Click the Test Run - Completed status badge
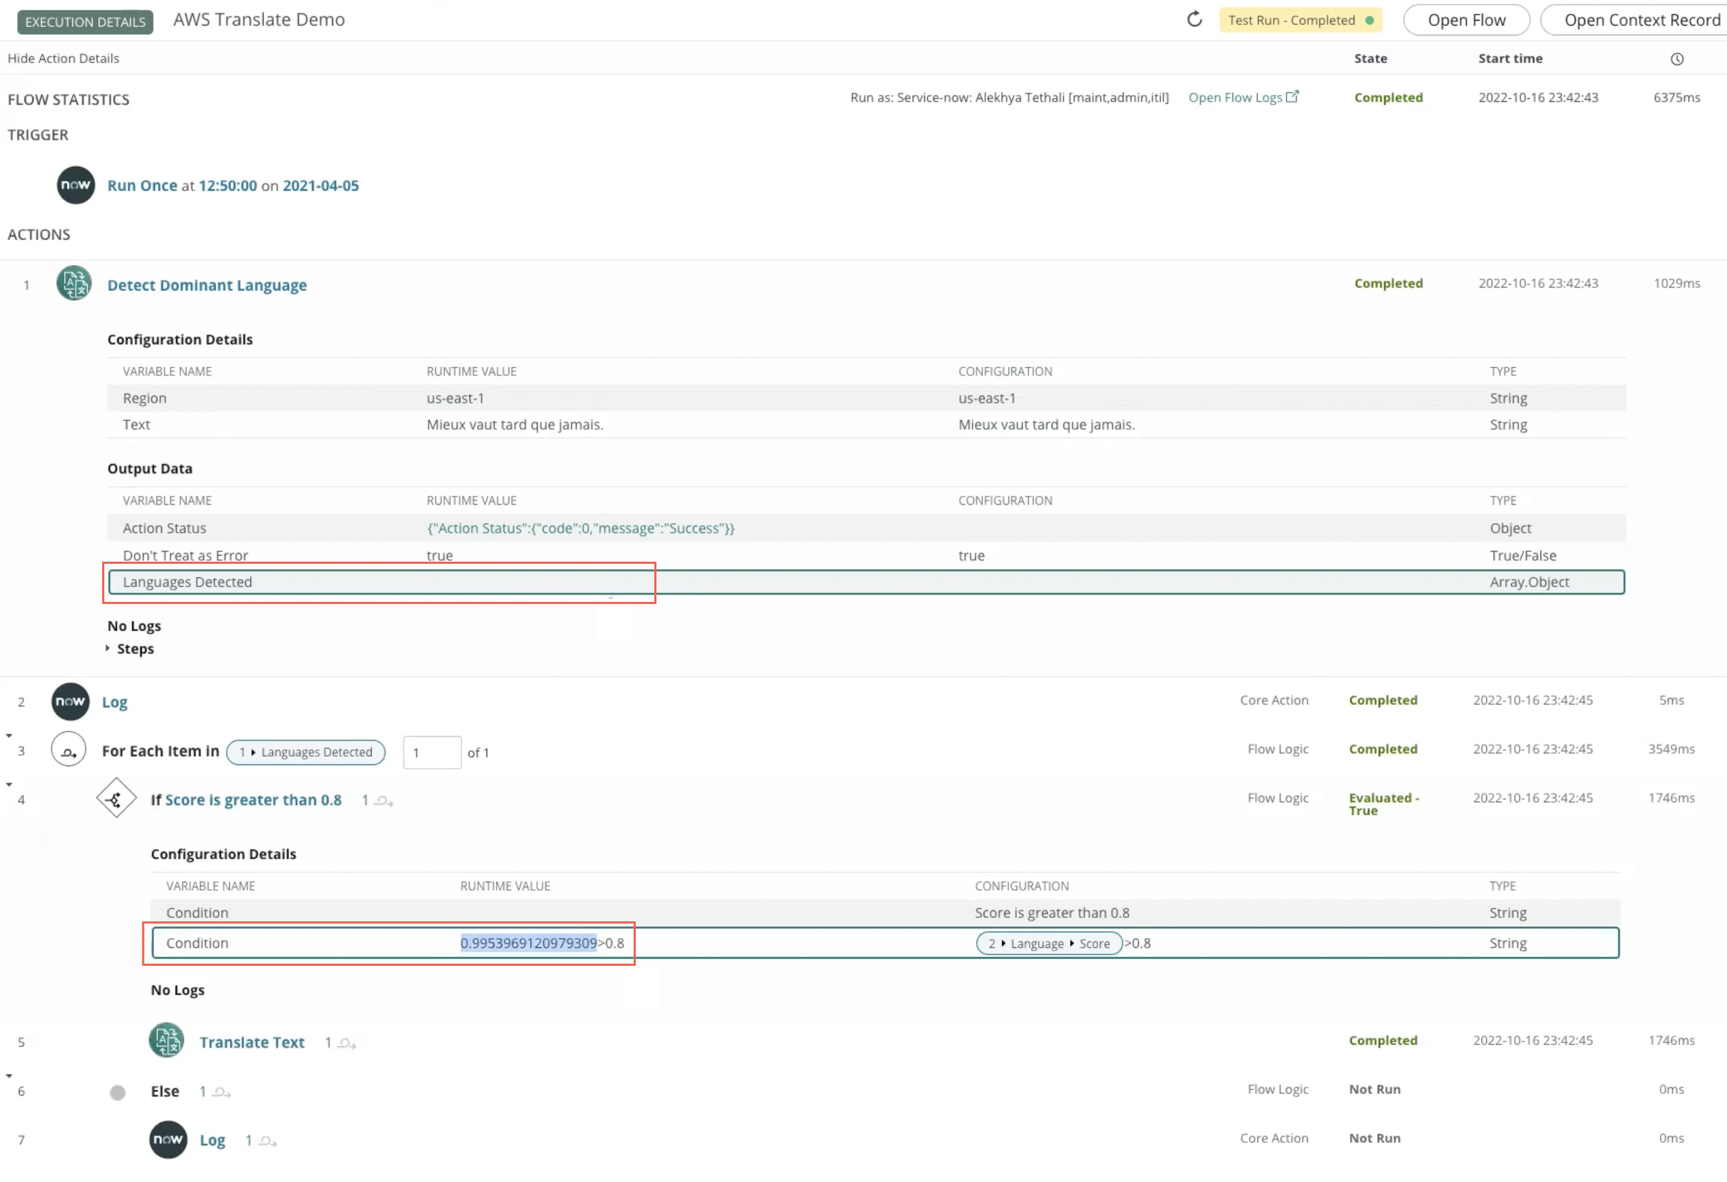This screenshot has width=1727, height=1182. coord(1300,20)
